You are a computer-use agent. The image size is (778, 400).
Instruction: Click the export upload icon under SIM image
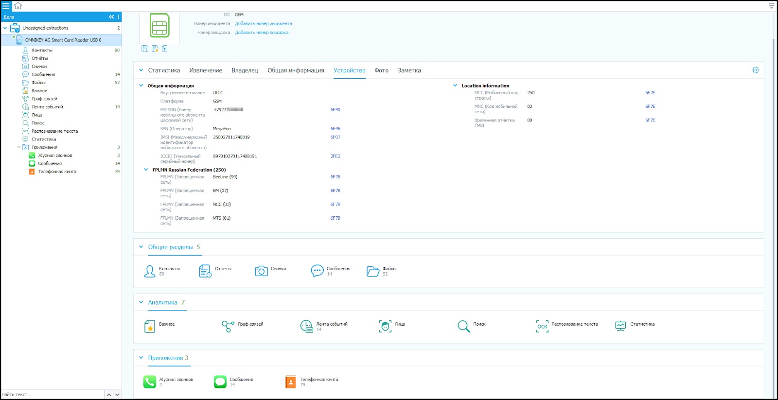tap(165, 49)
